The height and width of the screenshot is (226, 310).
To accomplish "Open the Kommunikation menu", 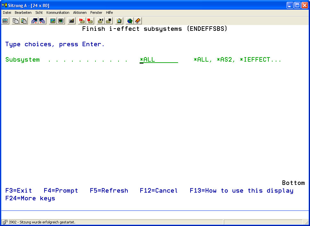I will [x=58, y=13].
